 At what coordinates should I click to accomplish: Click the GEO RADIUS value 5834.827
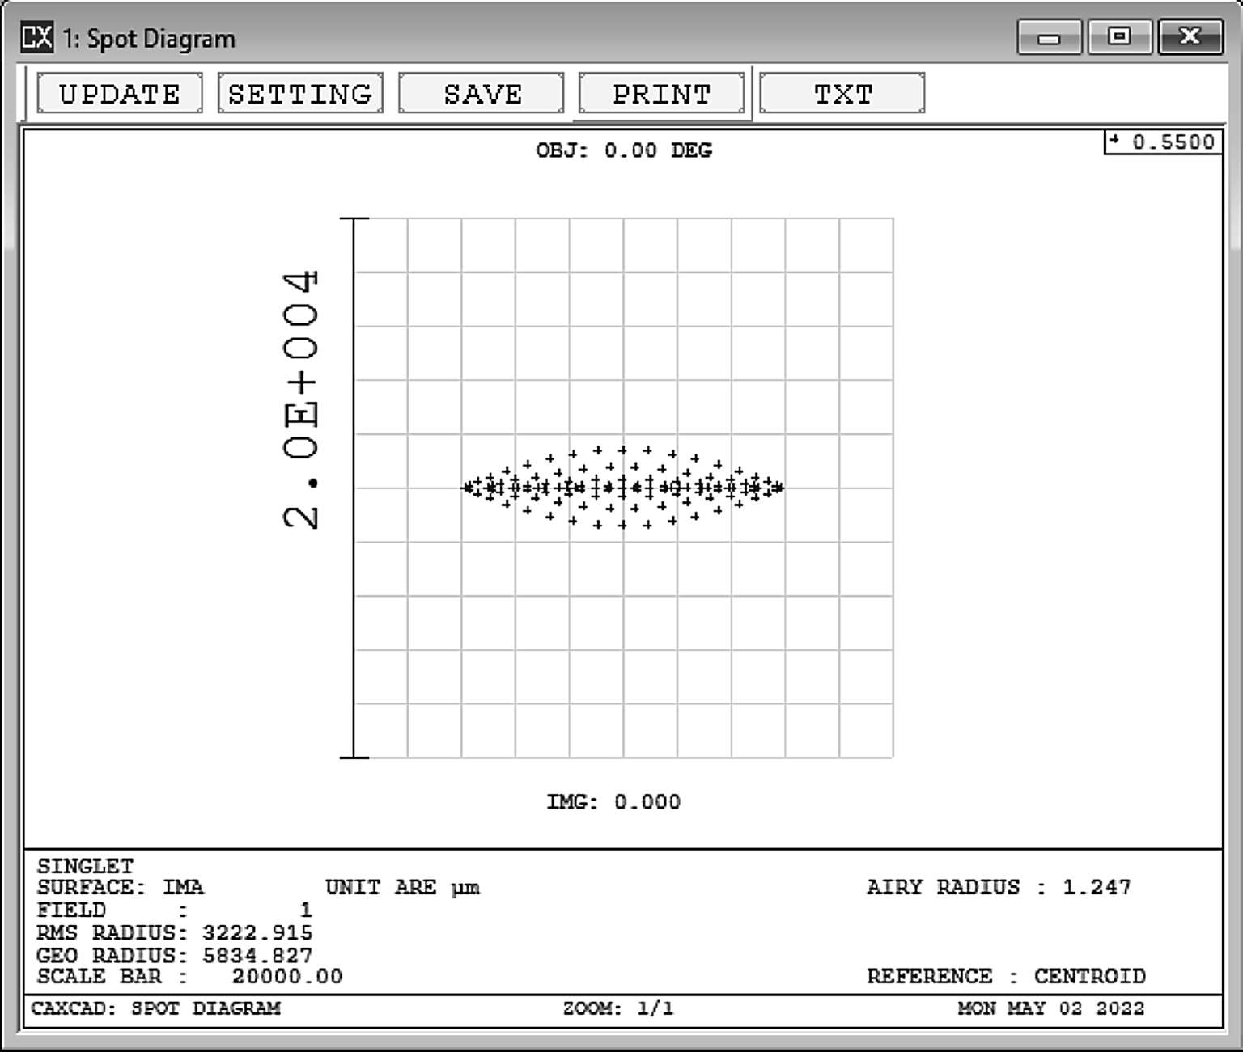(257, 956)
